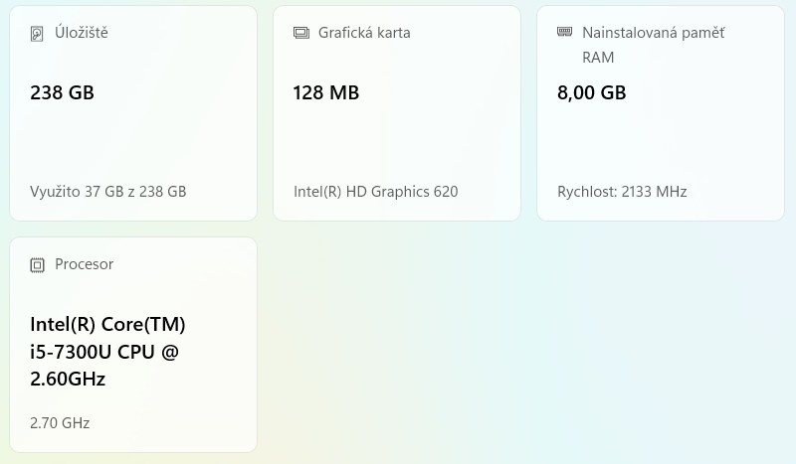Image resolution: width=796 pixels, height=464 pixels.
Task: Click the graphics card icon
Action: (301, 33)
